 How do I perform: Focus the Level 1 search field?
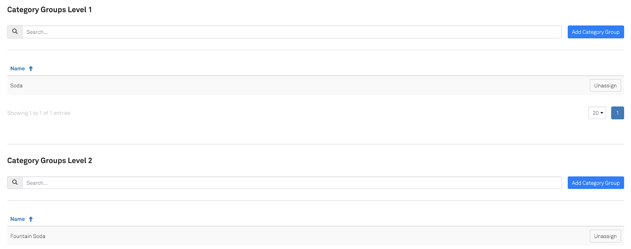[292, 32]
